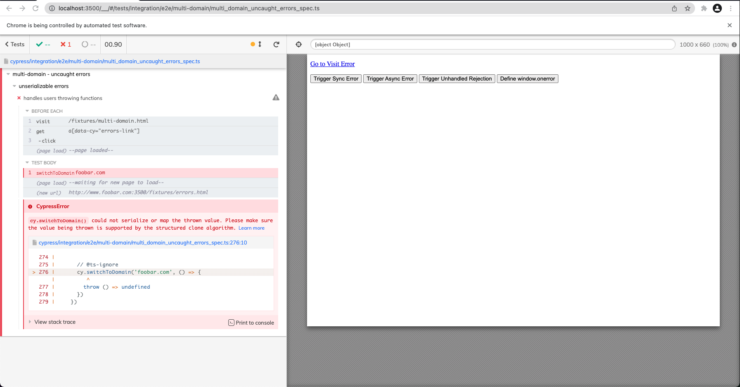Click the Define window.onerror button

pyautogui.click(x=527, y=78)
